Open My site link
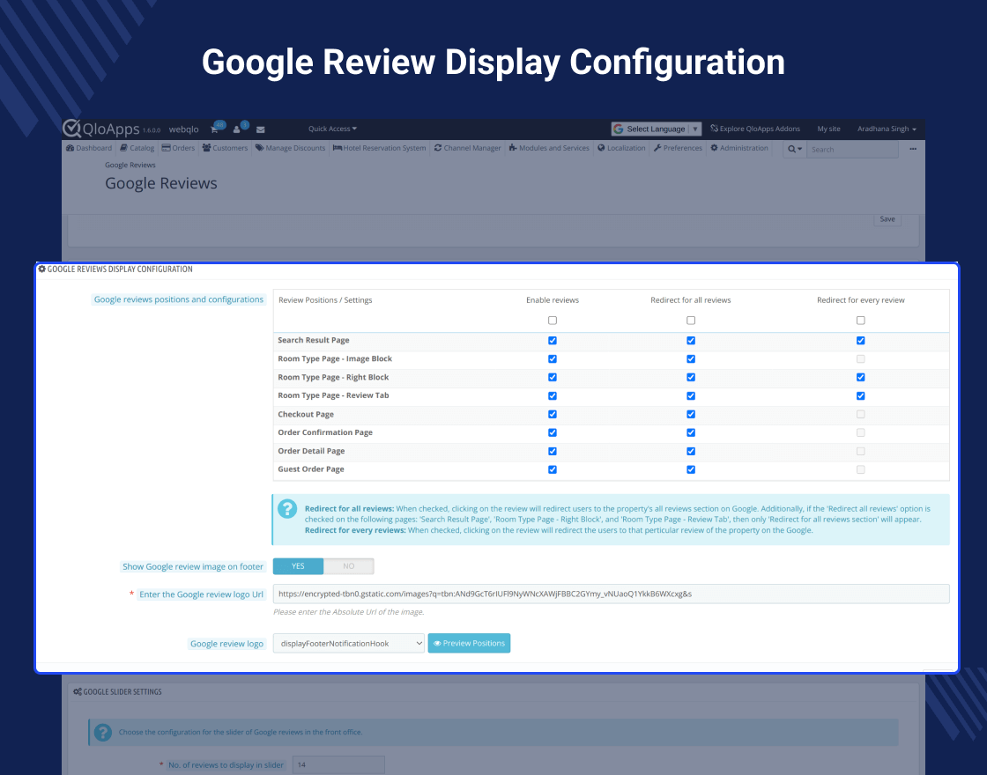The width and height of the screenshot is (987, 775). click(x=828, y=129)
